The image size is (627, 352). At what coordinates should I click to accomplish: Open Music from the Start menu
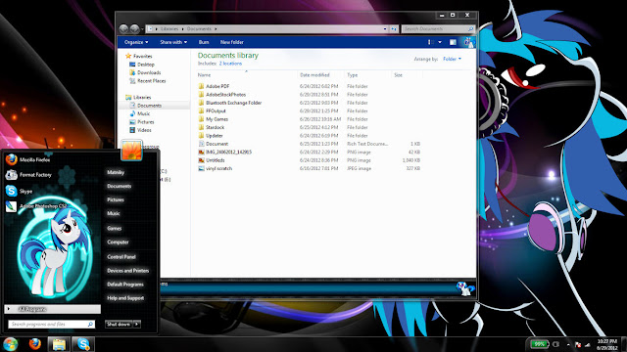(x=114, y=213)
